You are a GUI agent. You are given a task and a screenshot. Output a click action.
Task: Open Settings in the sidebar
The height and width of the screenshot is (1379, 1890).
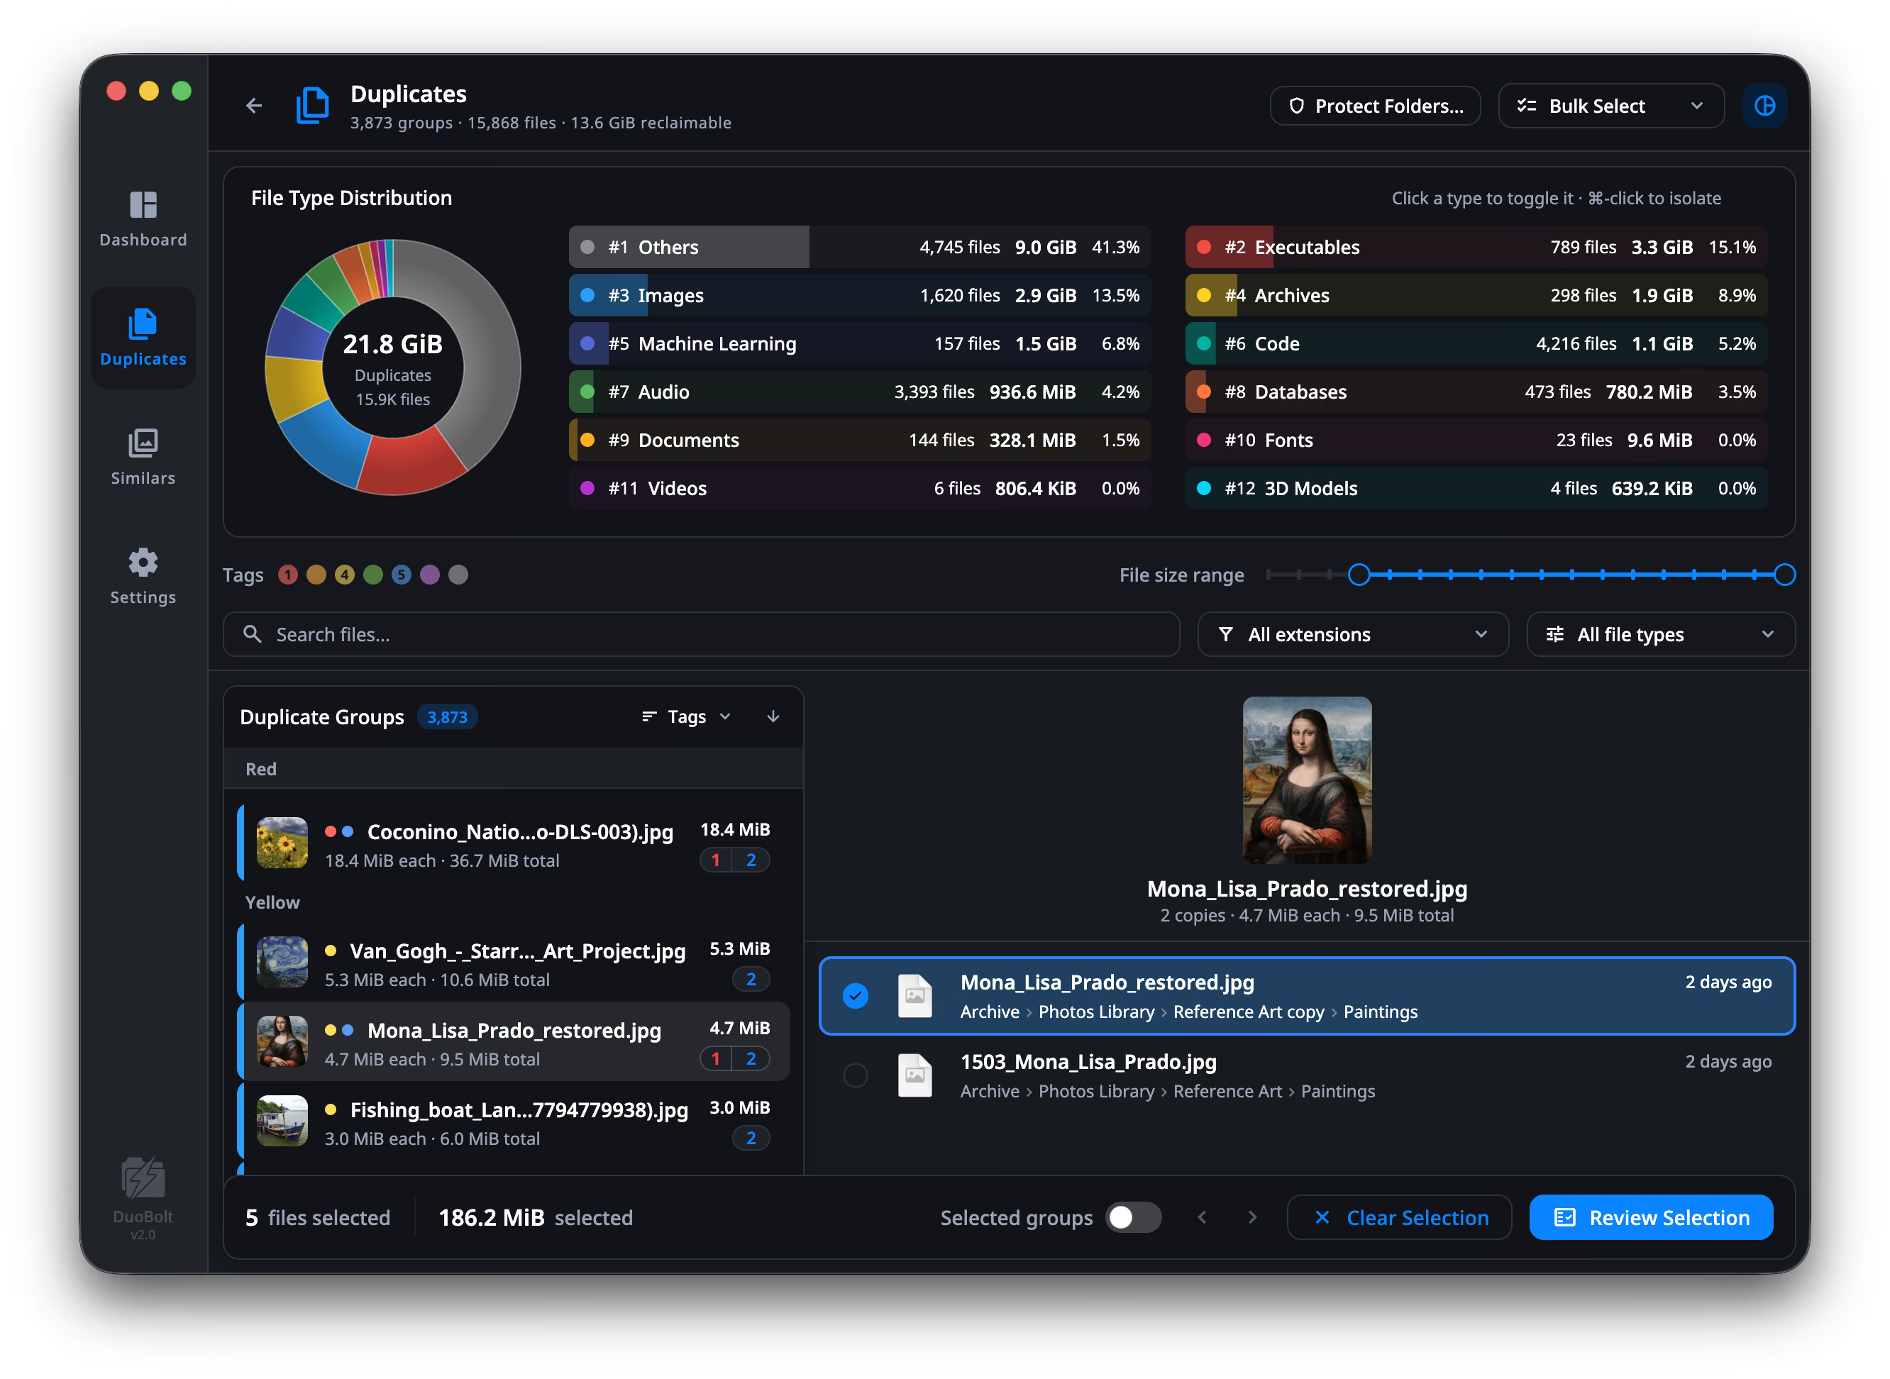tap(143, 577)
